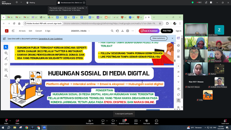Click the Chrome address bar URL field
This screenshot has width=231, height=130.
[110, 23]
